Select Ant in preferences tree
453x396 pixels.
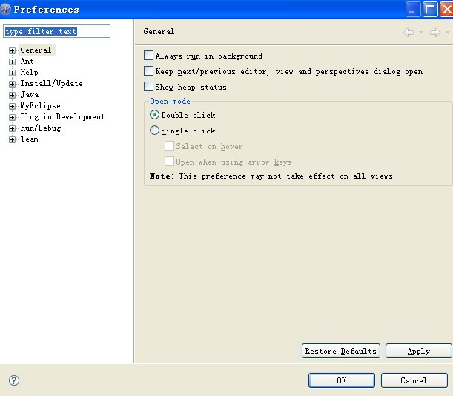[27, 61]
